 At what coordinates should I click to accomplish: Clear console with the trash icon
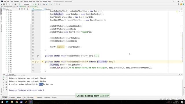point(6,90)
